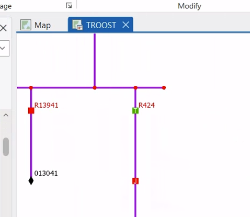Select the end dot of horizontal line

coord(164,88)
